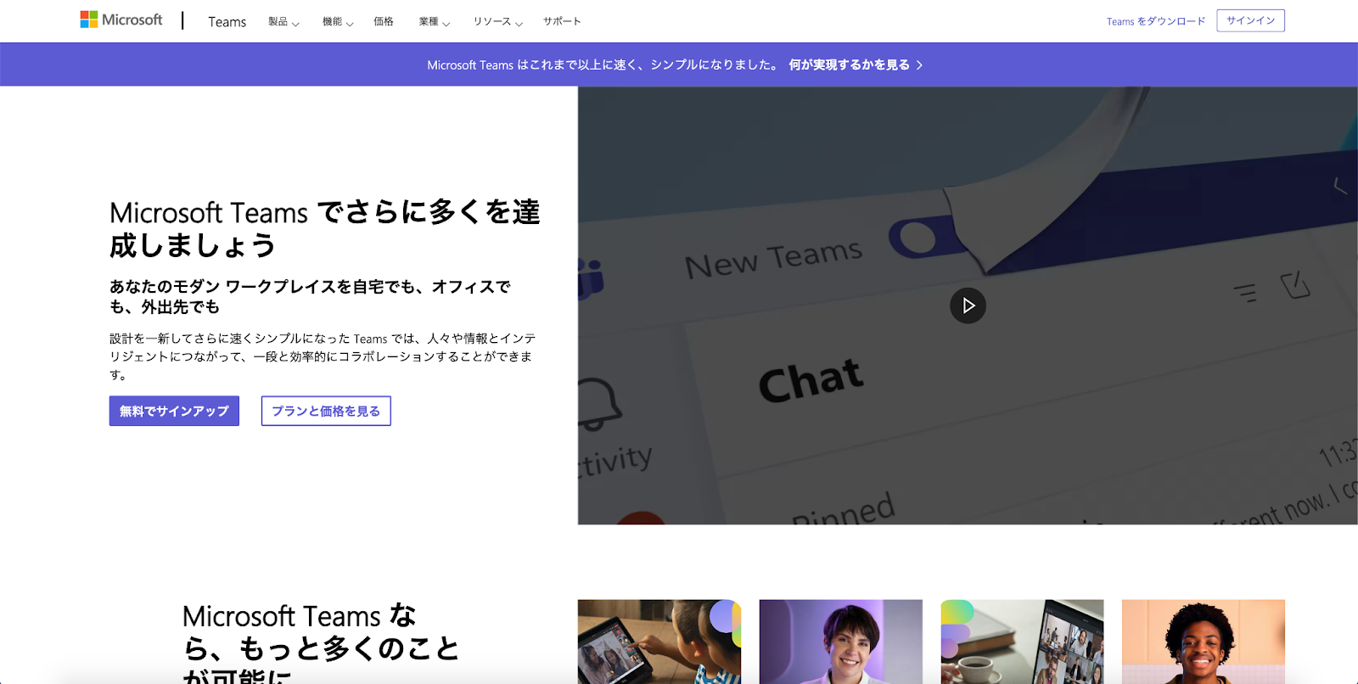Image resolution: width=1358 pixels, height=684 pixels.
Task: Open the 何が実現するかを見る banner link
Action: (x=849, y=65)
